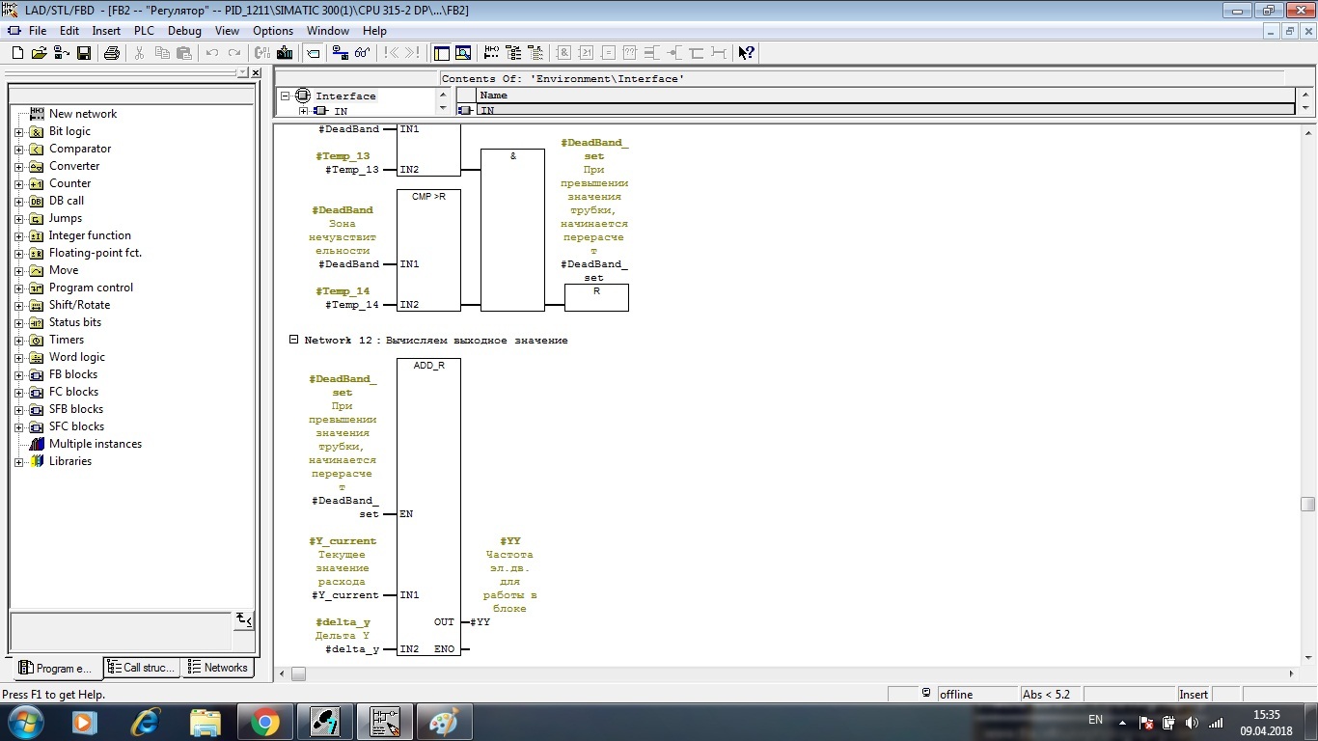
Task: Open the Insert menu
Action: (x=106, y=31)
